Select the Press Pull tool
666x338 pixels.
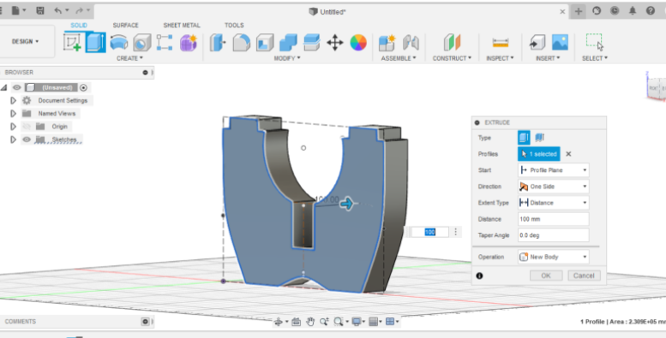[218, 43]
